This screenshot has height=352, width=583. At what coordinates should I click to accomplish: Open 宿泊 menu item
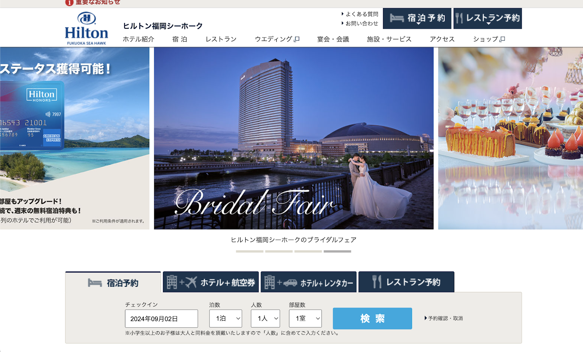click(180, 39)
